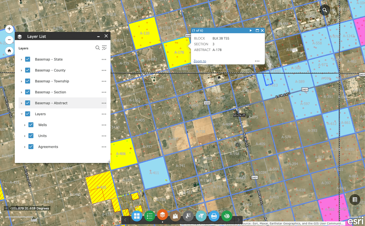The height and width of the screenshot is (226, 365).
Task: Open options for Layers group
Action: pos(104,114)
